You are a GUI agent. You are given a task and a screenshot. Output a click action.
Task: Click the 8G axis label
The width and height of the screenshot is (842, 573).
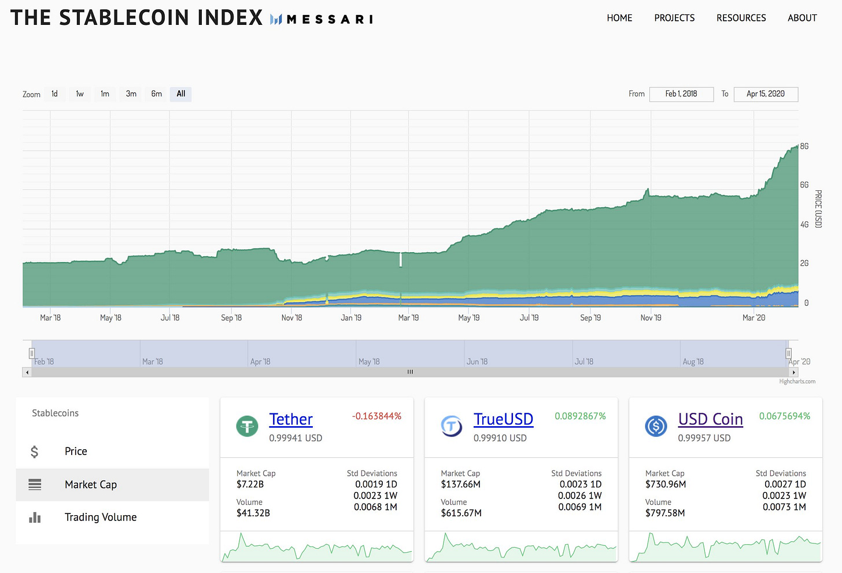click(x=804, y=146)
